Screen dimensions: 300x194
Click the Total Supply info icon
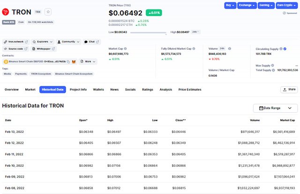coord(273,70)
